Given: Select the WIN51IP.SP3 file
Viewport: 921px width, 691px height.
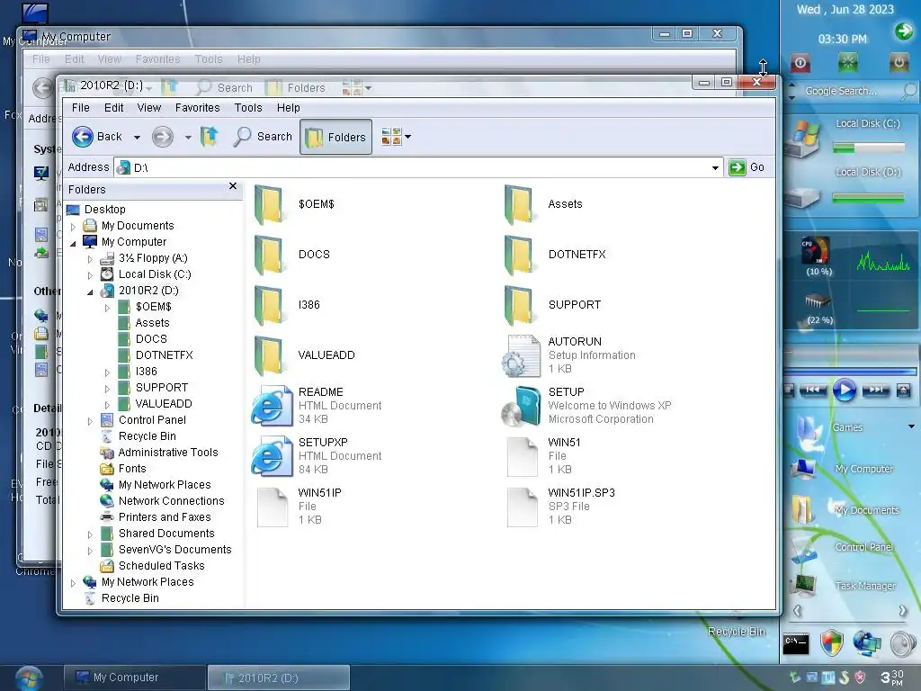Looking at the screenshot, I should click(x=523, y=507).
